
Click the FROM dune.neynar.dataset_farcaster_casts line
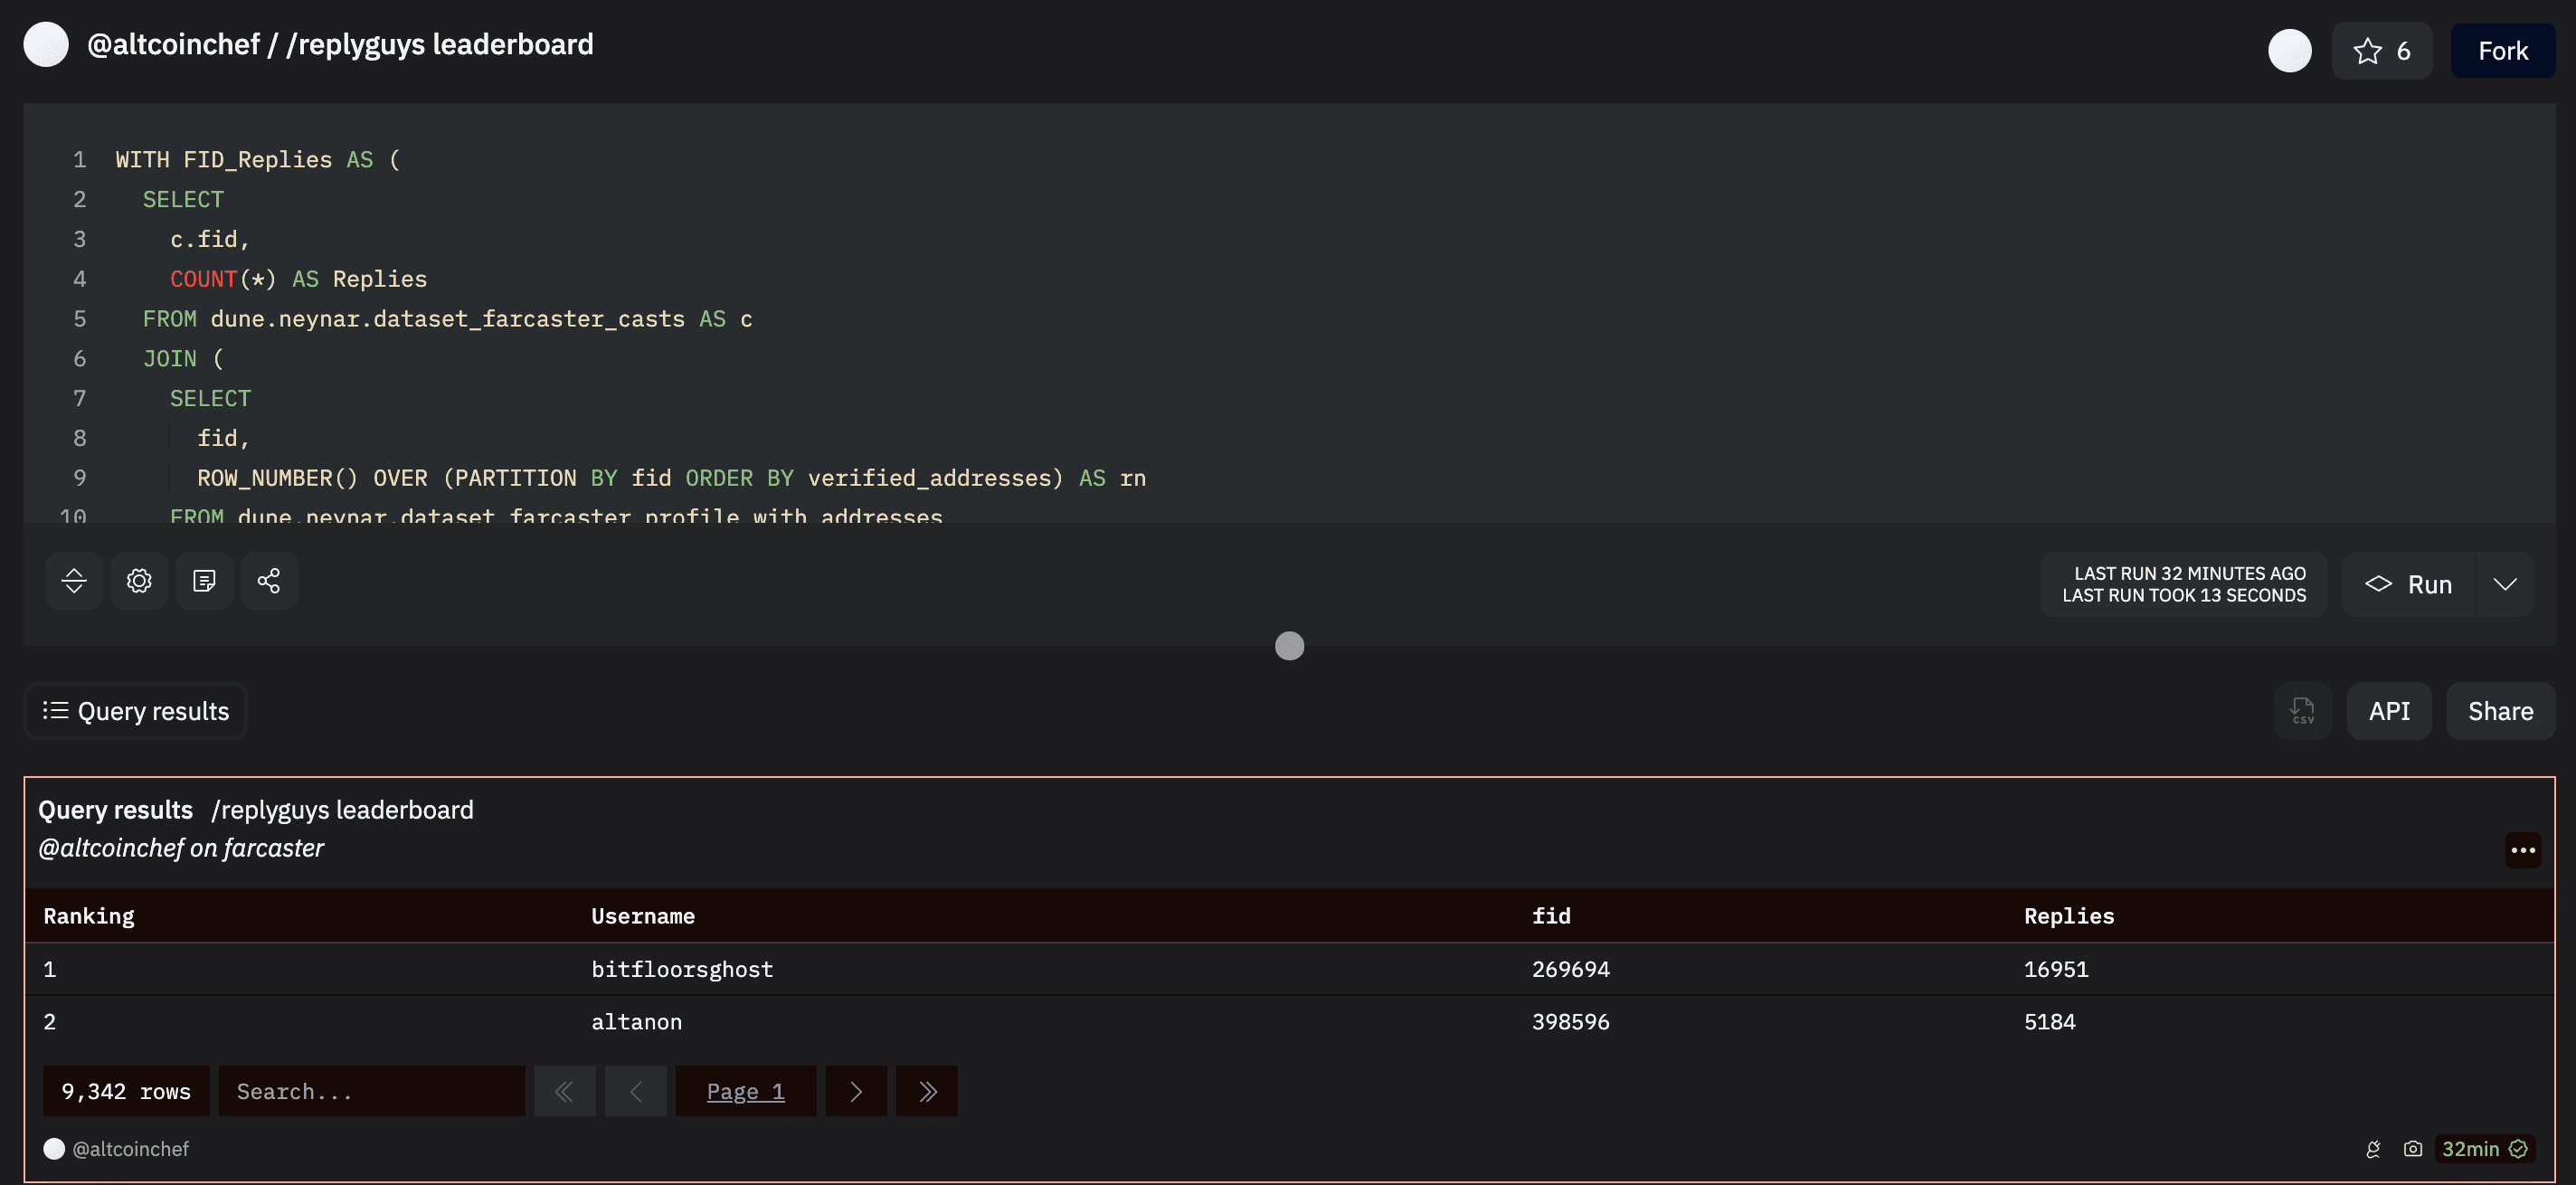pos(447,319)
